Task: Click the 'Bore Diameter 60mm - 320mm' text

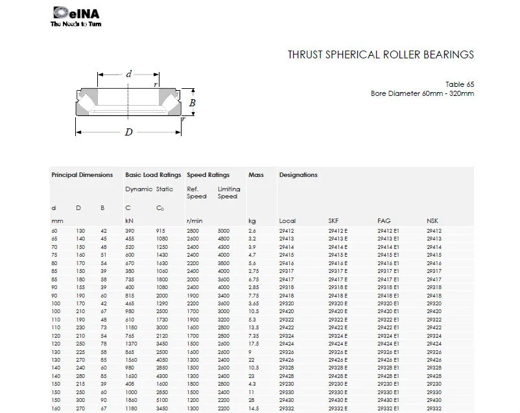Action: (422, 93)
